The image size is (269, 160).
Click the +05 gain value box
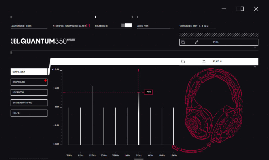148,92
